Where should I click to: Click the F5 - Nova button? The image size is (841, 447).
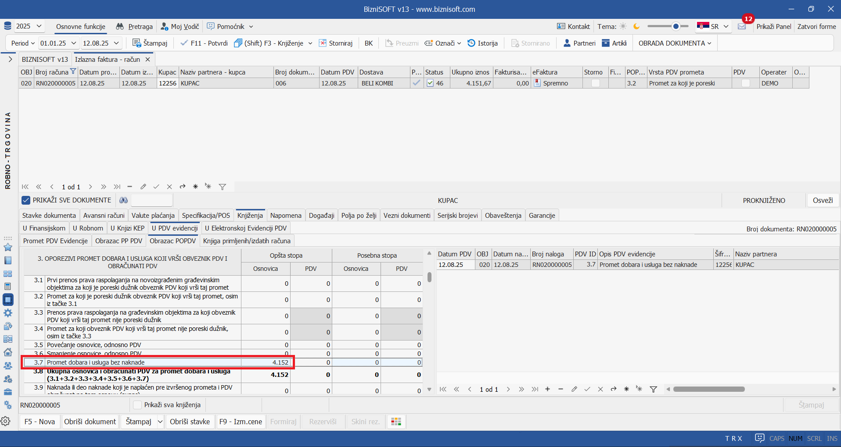pos(40,422)
